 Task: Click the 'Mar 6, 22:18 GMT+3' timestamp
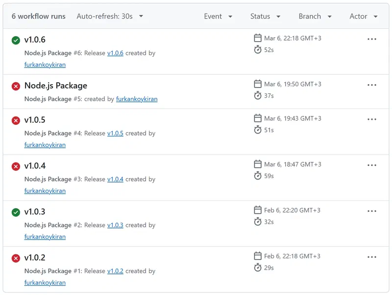click(293, 38)
